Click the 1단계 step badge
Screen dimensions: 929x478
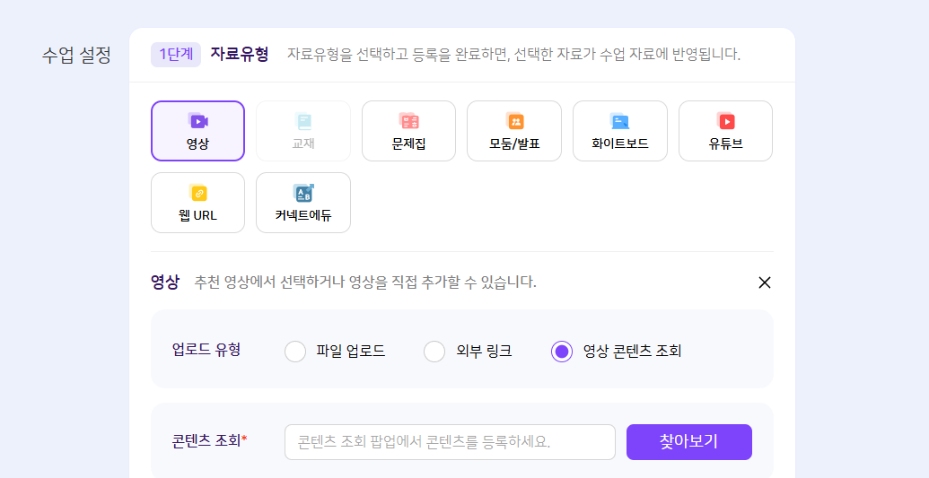(x=176, y=54)
